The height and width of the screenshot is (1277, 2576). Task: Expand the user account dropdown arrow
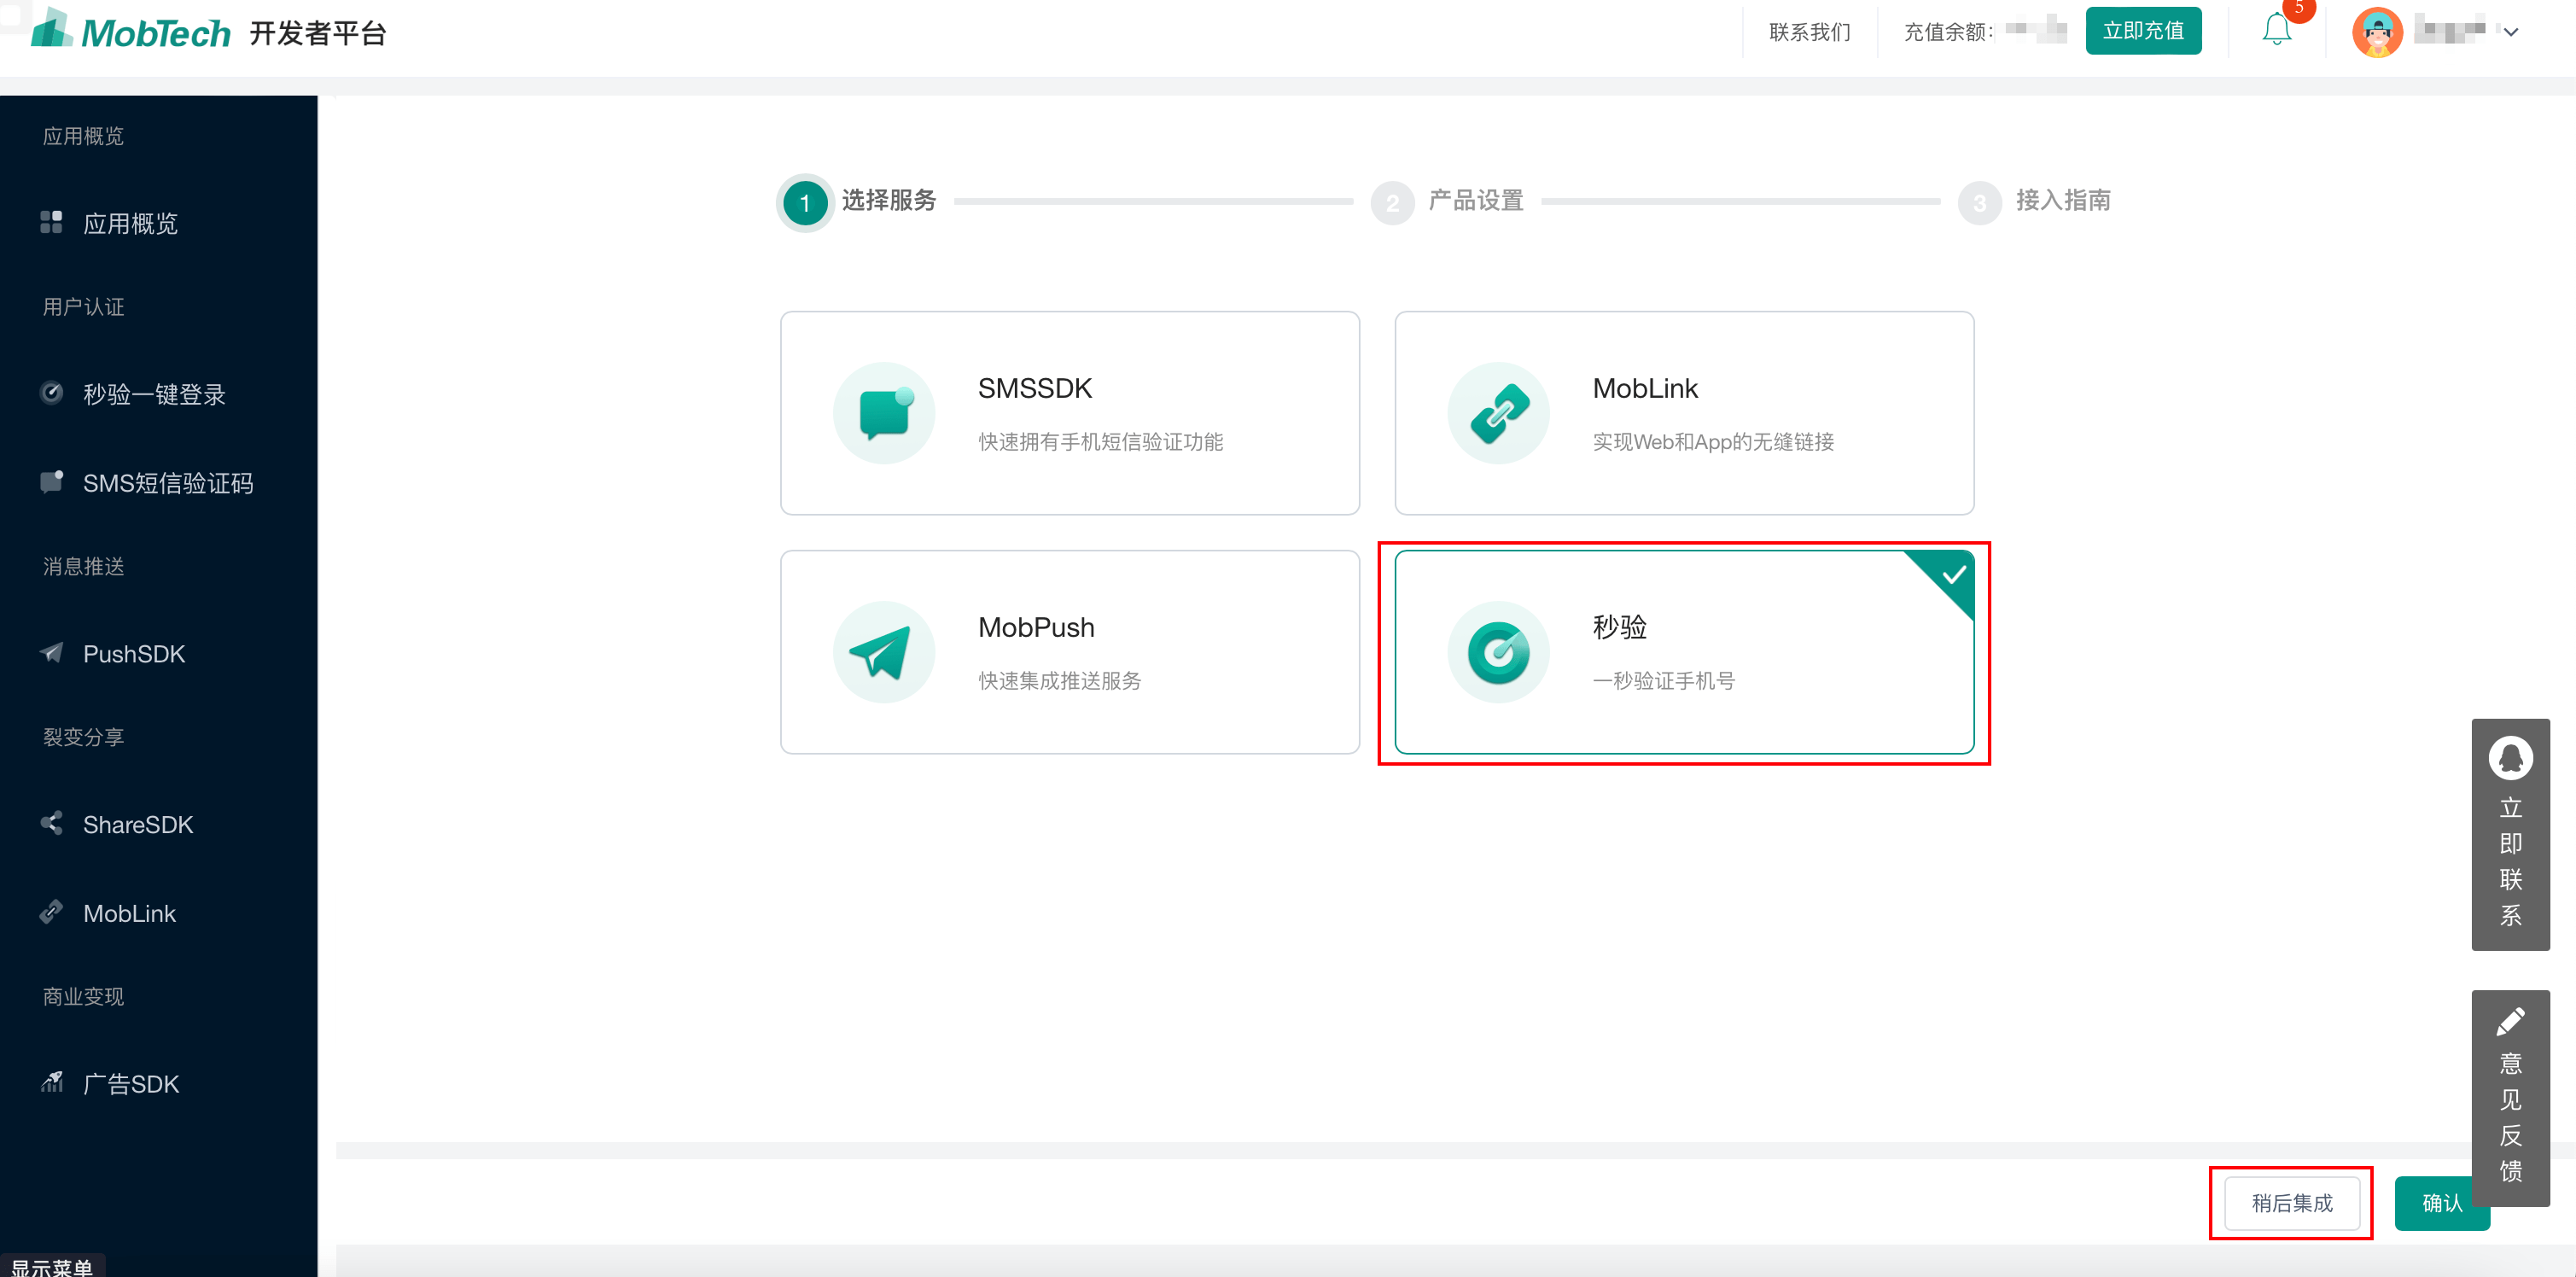tap(2510, 32)
